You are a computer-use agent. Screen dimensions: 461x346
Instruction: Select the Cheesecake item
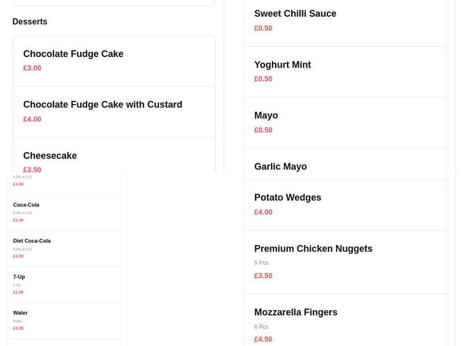[x=50, y=155]
